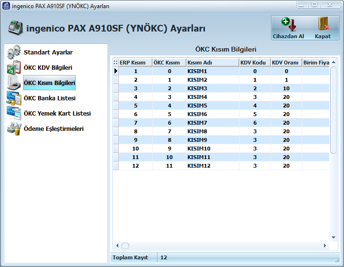The image size is (344, 267).
Task: Switch to ÖKC Banka Listesi
Action: (50, 98)
